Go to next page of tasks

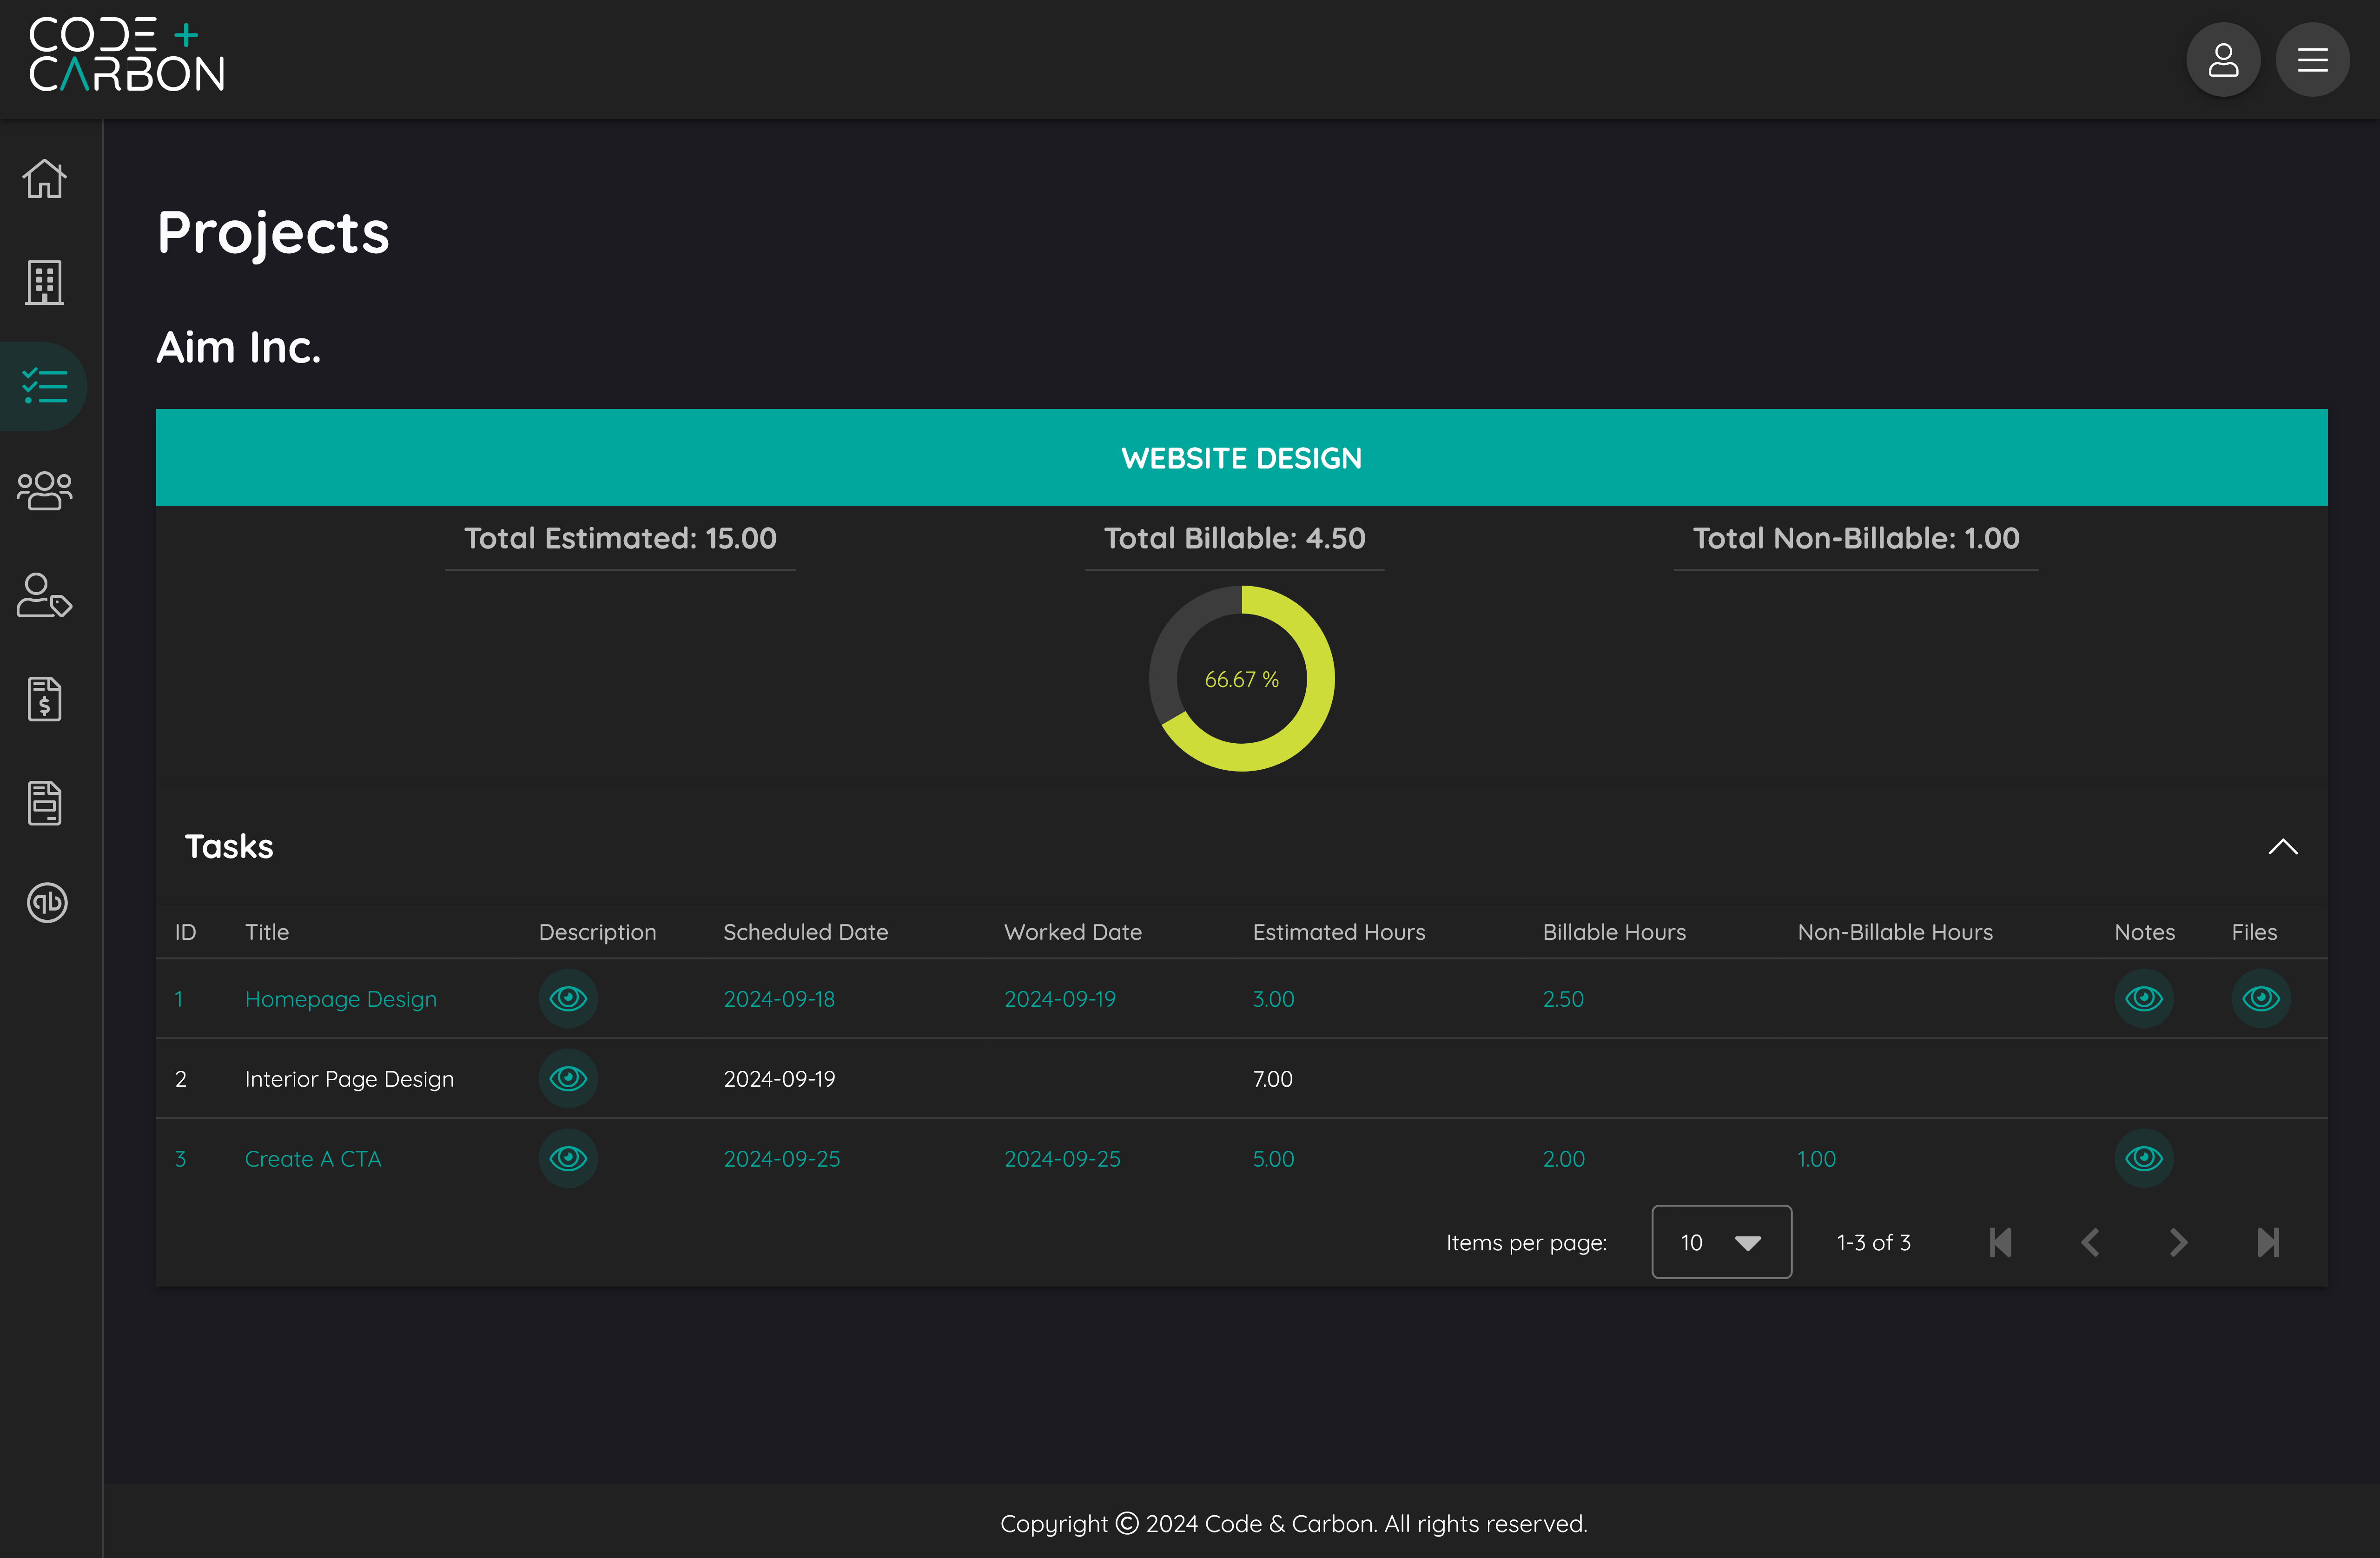pyautogui.click(x=2179, y=1242)
